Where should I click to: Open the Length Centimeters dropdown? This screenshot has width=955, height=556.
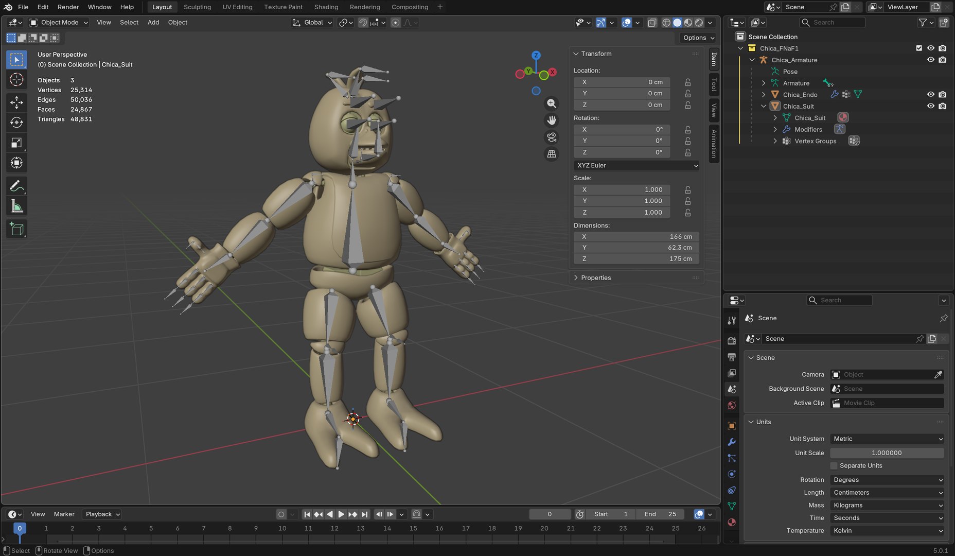887,493
